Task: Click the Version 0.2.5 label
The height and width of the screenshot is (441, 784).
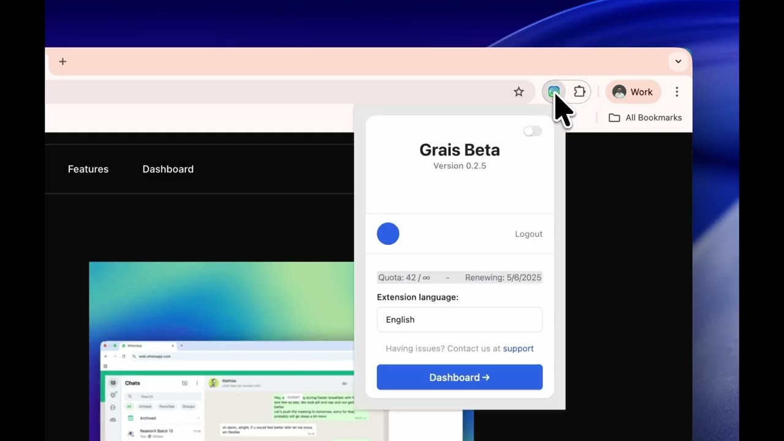Action: point(459,166)
